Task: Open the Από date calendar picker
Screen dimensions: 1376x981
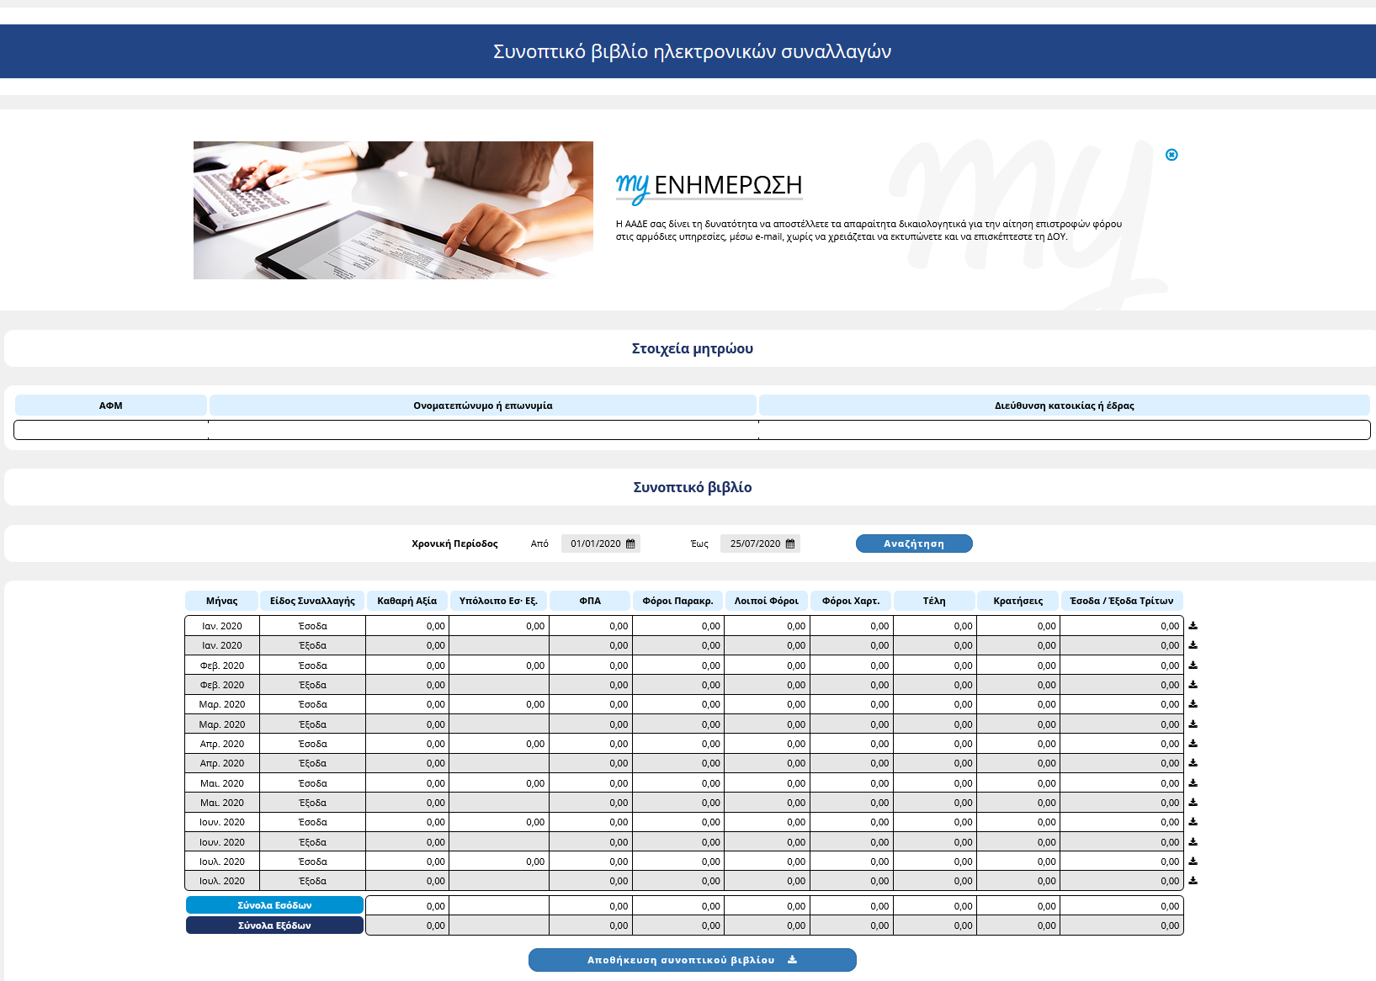Action: click(x=630, y=544)
